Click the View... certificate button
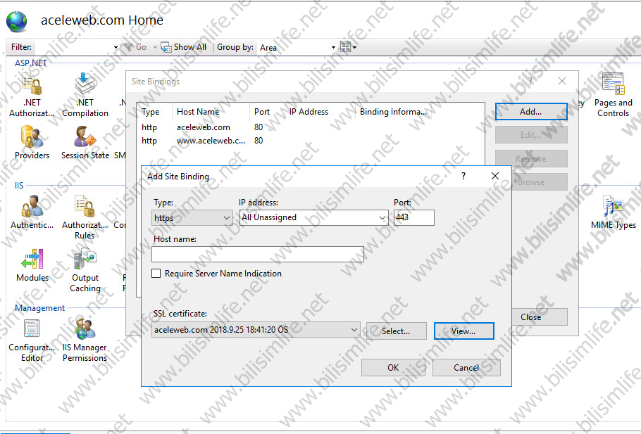The image size is (641, 434). pos(463,331)
